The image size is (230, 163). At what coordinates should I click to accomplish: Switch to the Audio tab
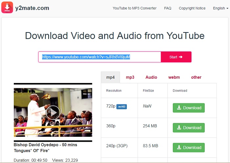point(151,77)
